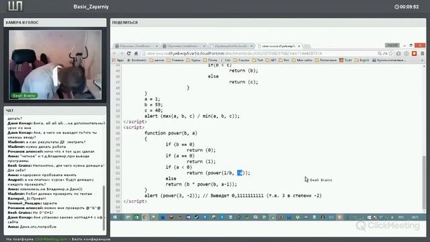This screenshot has width=430, height=242.
Task: Click the ПОДЕЛИТЬСЯ panel header
Action: click(268, 22)
